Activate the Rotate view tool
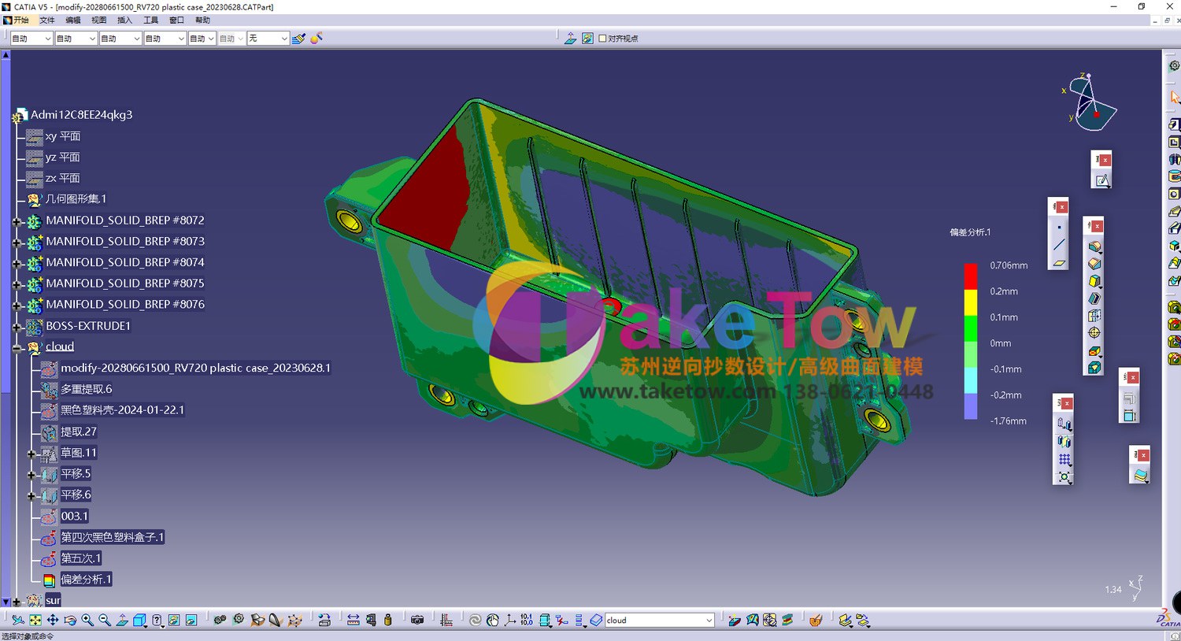Viewport: 1181px width, 641px height. tap(70, 621)
